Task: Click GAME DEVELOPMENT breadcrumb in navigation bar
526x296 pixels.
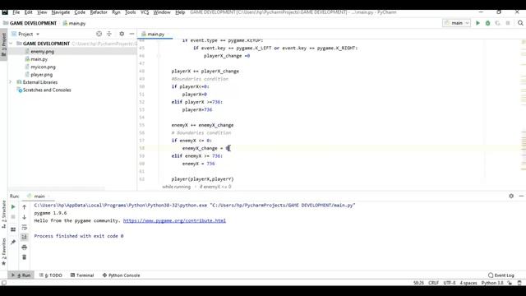Action: click(33, 23)
